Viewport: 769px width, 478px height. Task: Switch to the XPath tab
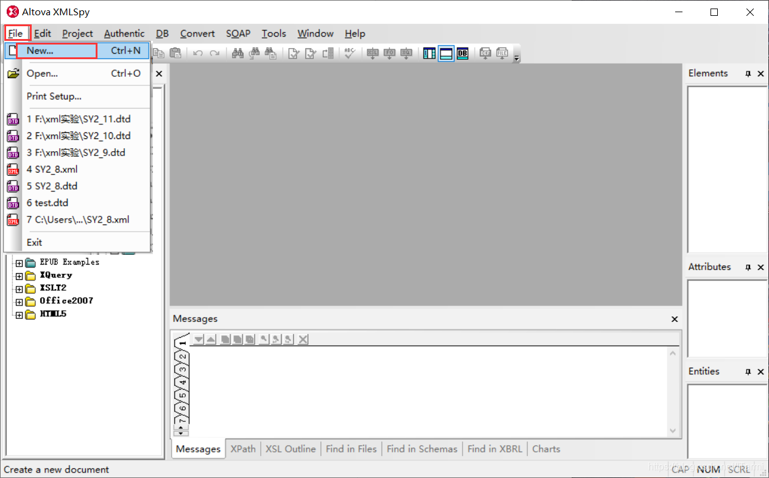243,449
